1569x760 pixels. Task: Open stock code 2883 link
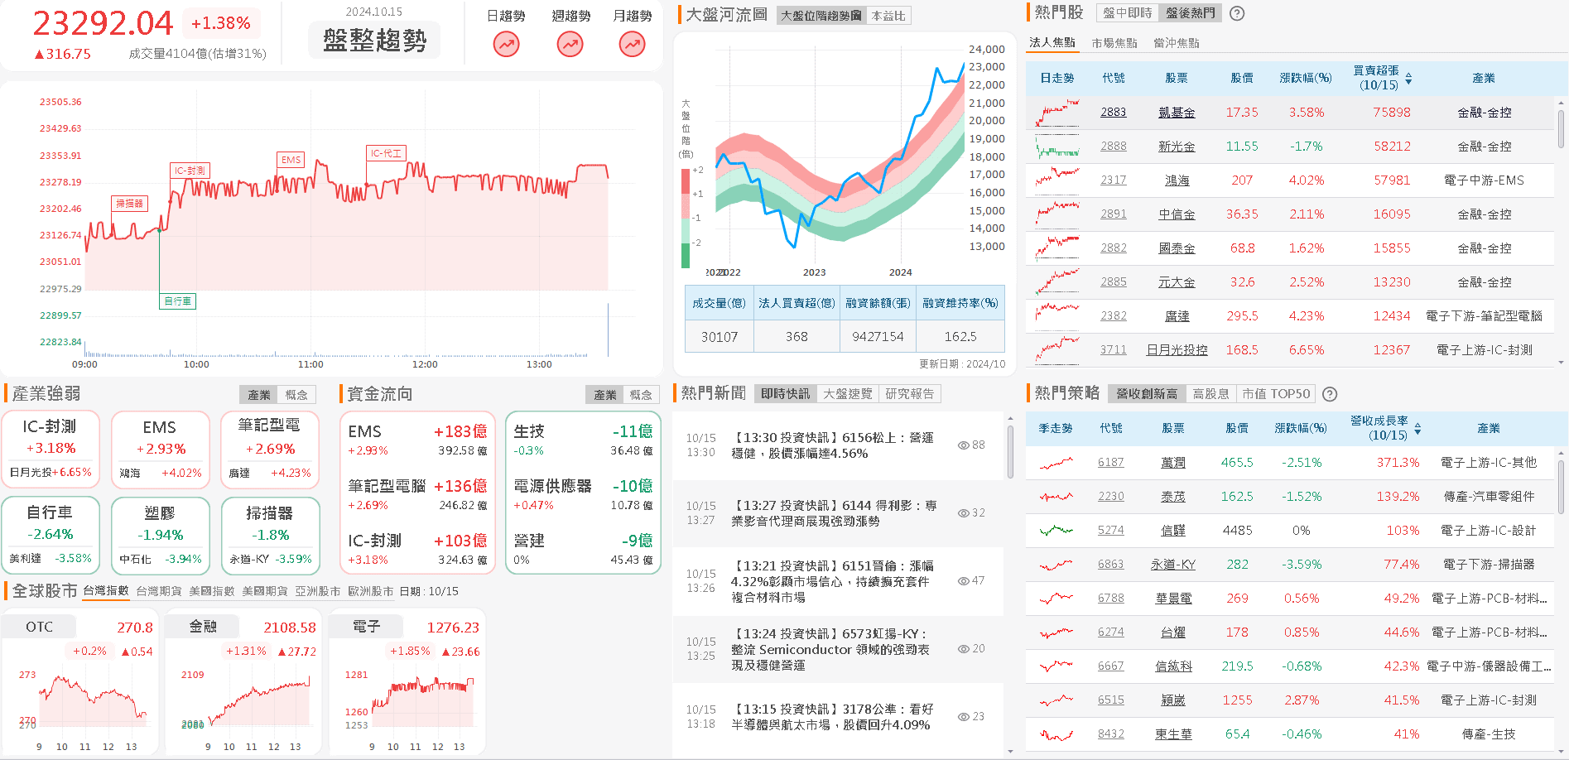pyautogui.click(x=1113, y=113)
